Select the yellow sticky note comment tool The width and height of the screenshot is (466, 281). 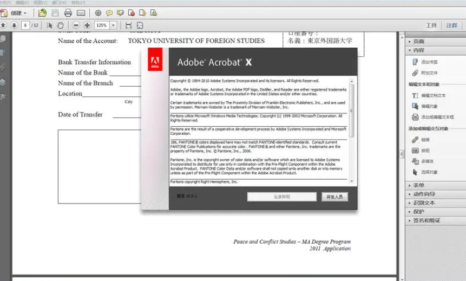point(109,13)
